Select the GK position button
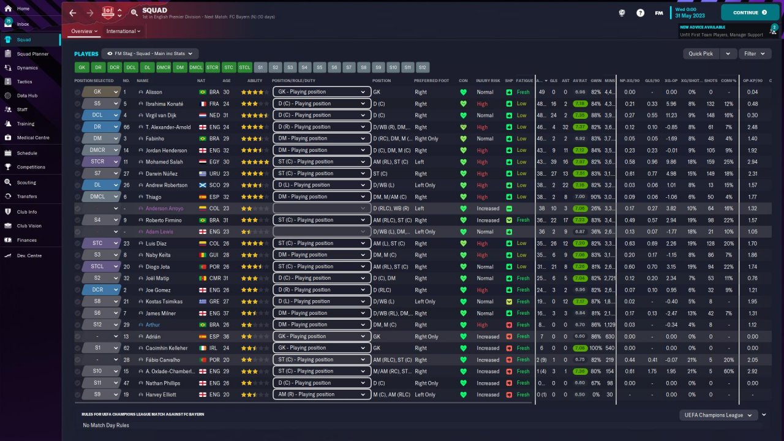 (81, 67)
